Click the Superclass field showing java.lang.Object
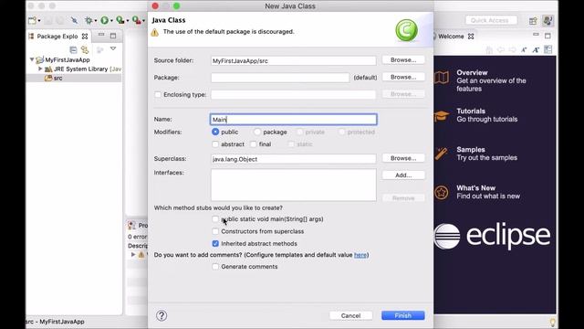The width and height of the screenshot is (584, 329). 294,159
